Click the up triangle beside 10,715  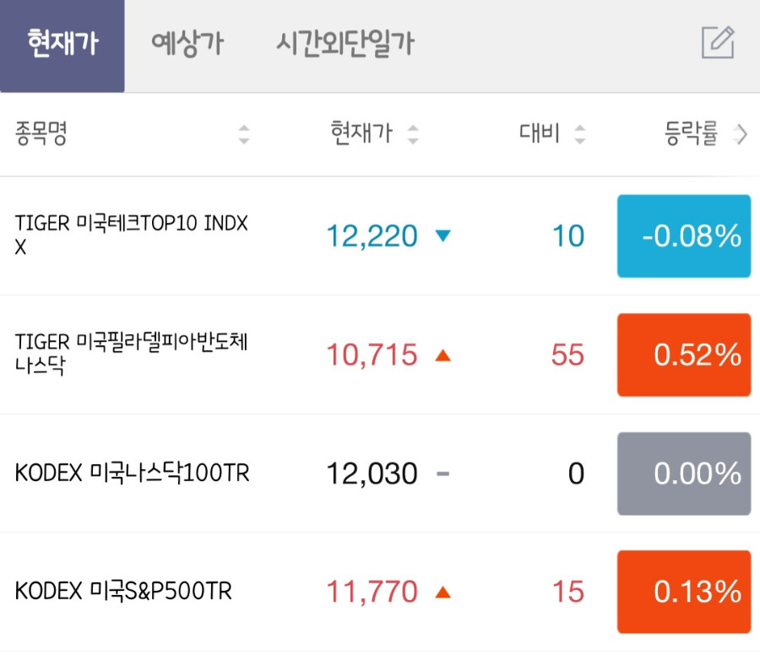[443, 355]
